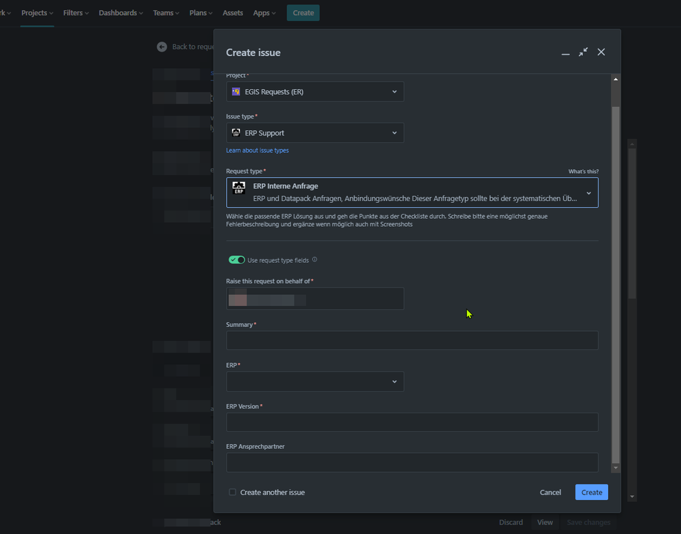Image resolution: width=681 pixels, height=534 pixels.
Task: Click the dialog scrollbar up arrow
Action: pos(616,80)
